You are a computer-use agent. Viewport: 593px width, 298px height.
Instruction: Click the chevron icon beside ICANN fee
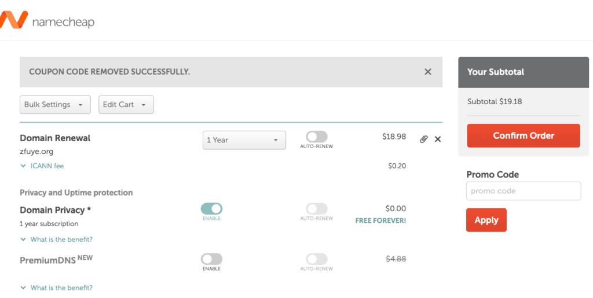[23, 166]
